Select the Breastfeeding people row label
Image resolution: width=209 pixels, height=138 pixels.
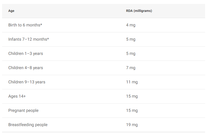pos(28,125)
